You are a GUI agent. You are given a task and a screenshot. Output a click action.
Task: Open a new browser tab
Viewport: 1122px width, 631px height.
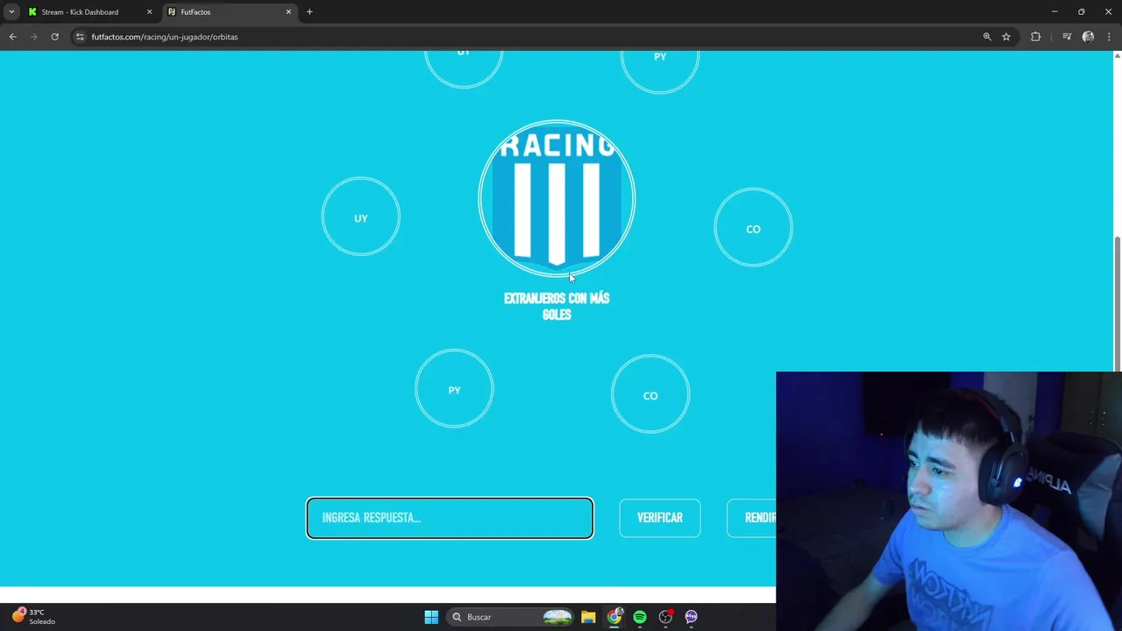pos(309,12)
